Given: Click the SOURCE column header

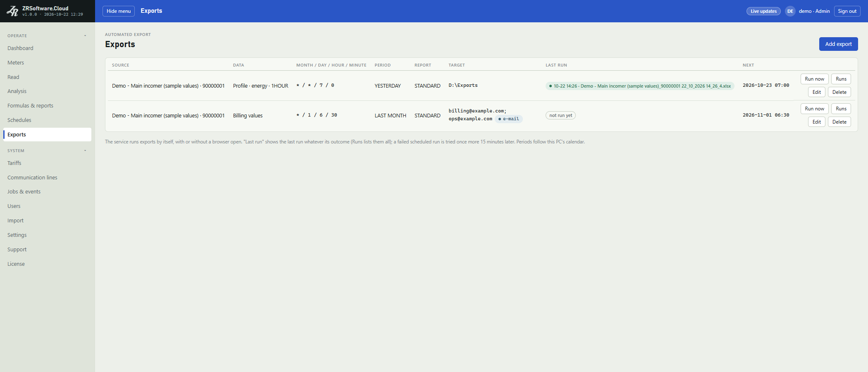Looking at the screenshot, I should [x=120, y=65].
